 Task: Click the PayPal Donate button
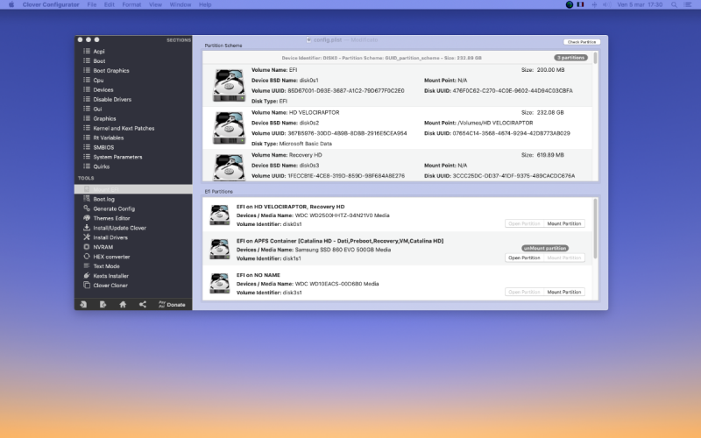[172, 304]
